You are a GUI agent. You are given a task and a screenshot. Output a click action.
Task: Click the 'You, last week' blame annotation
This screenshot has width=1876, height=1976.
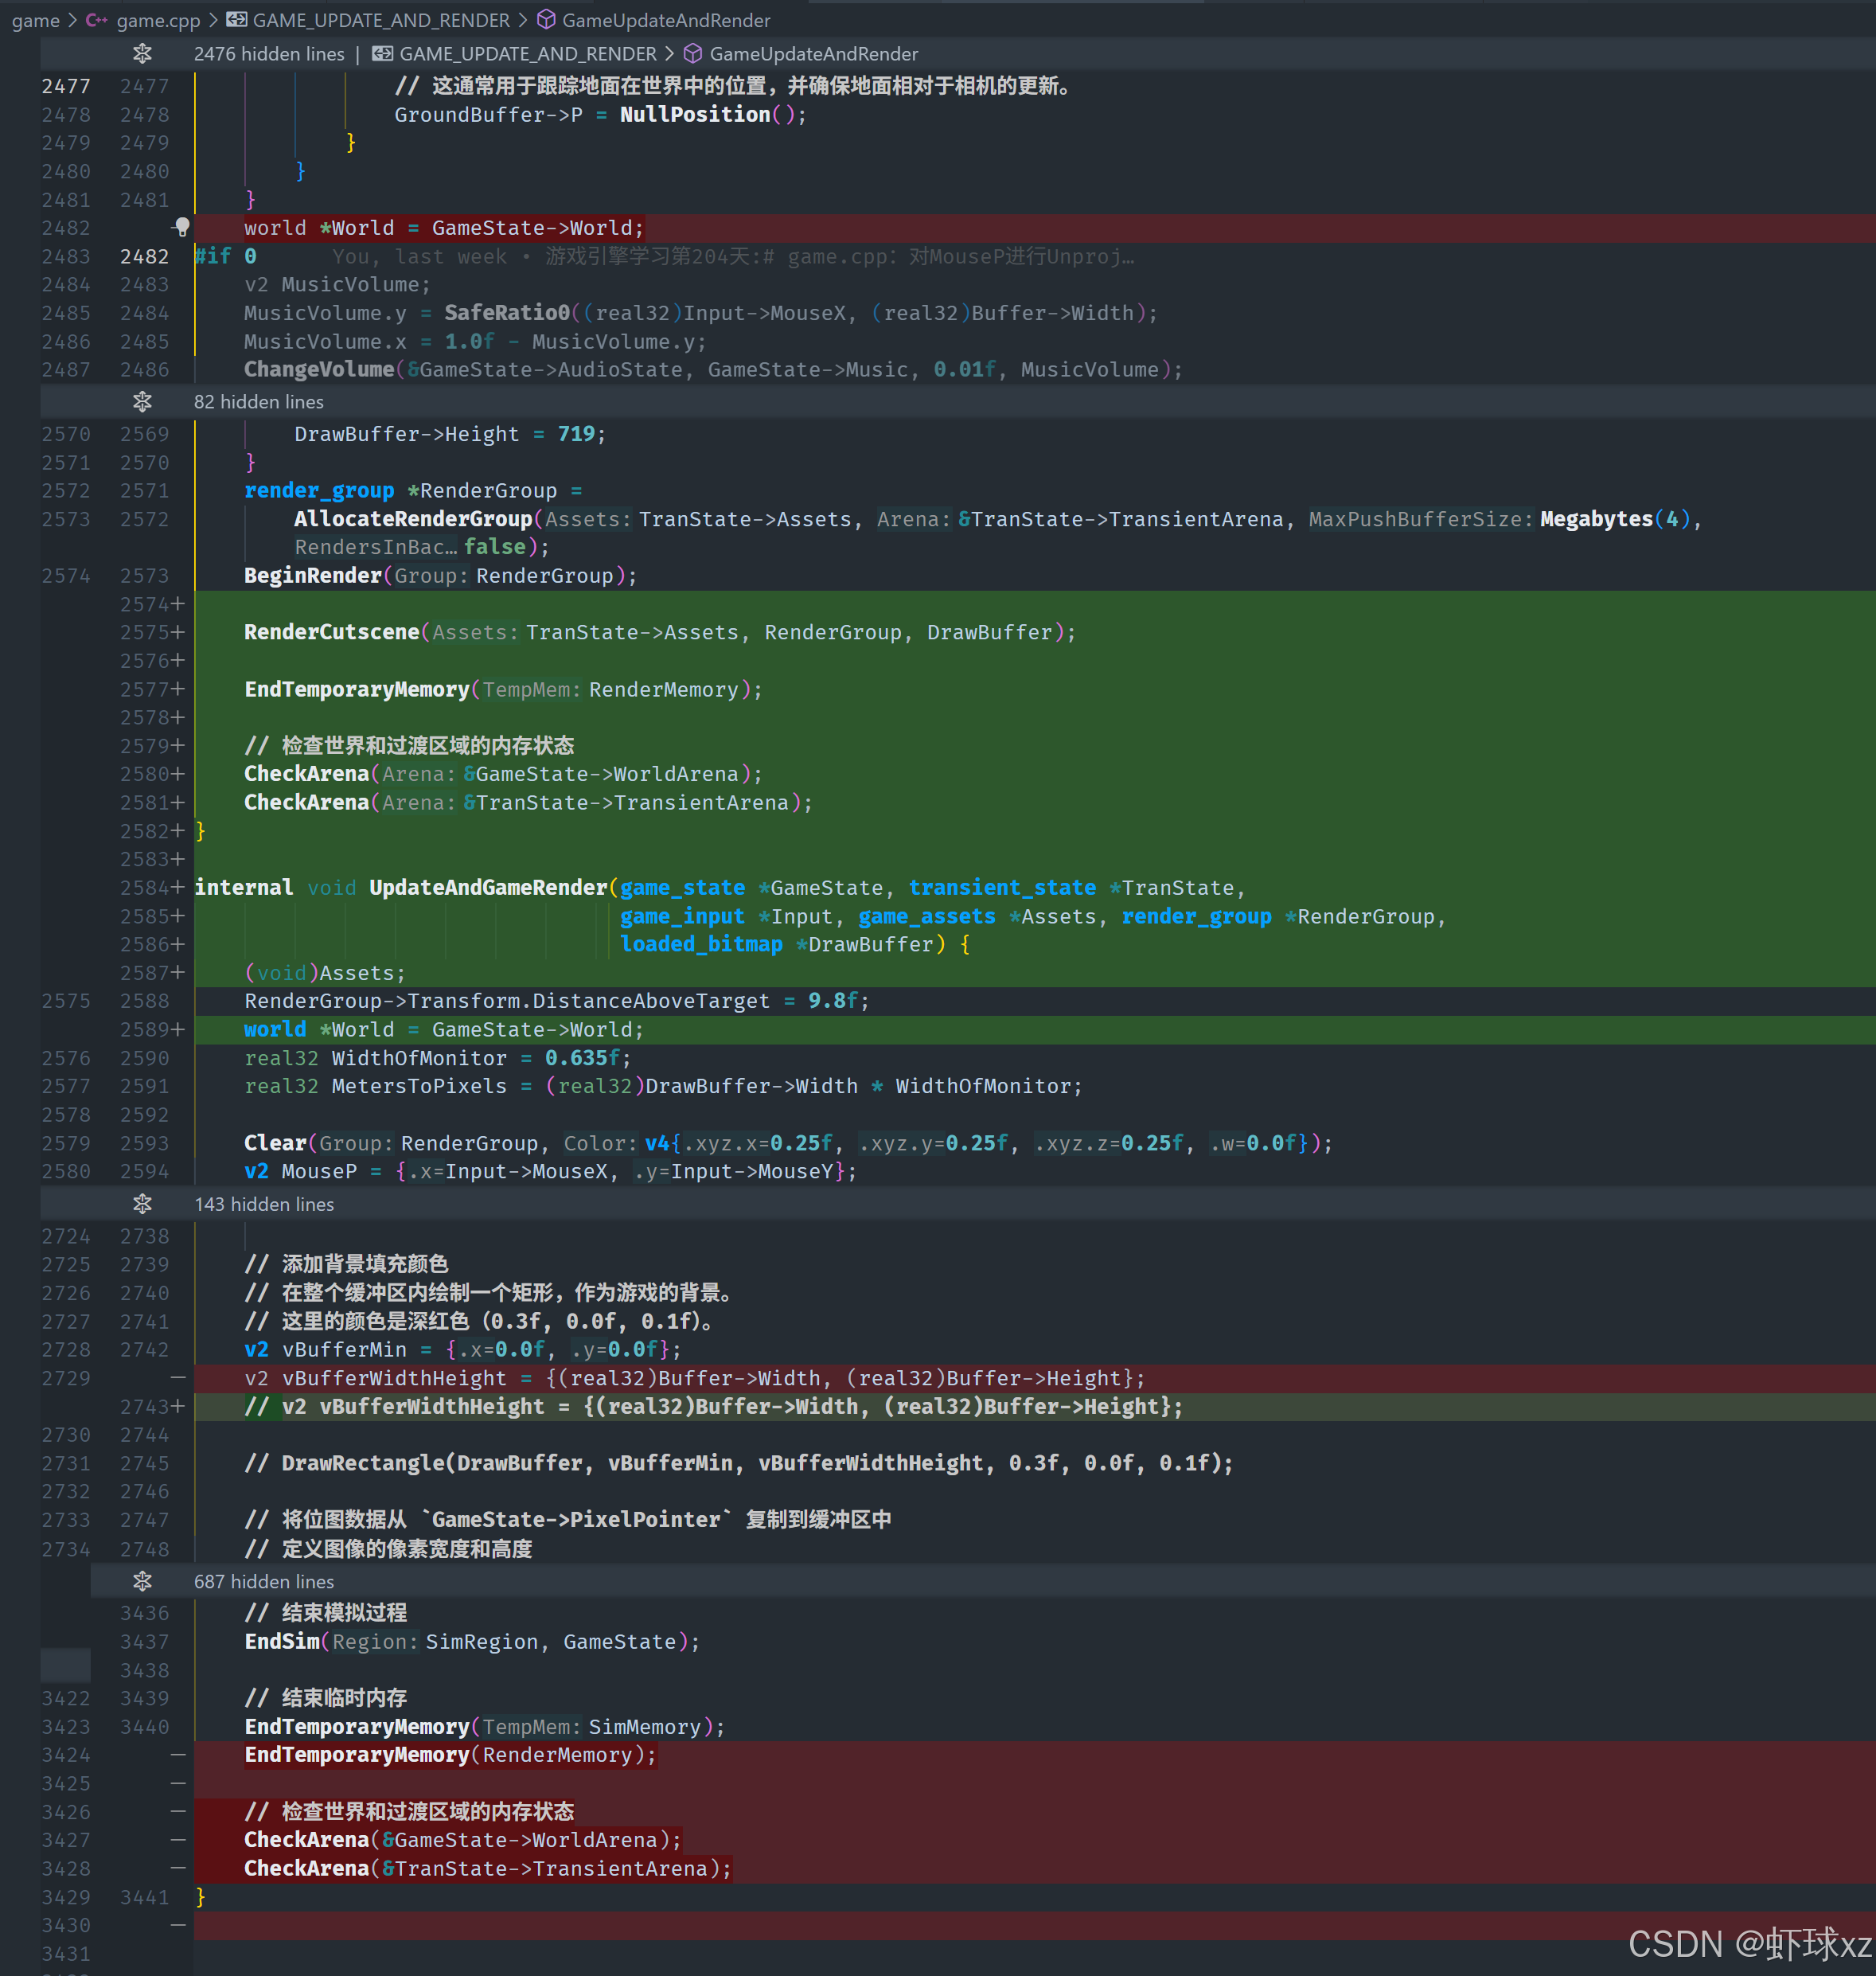click(420, 257)
